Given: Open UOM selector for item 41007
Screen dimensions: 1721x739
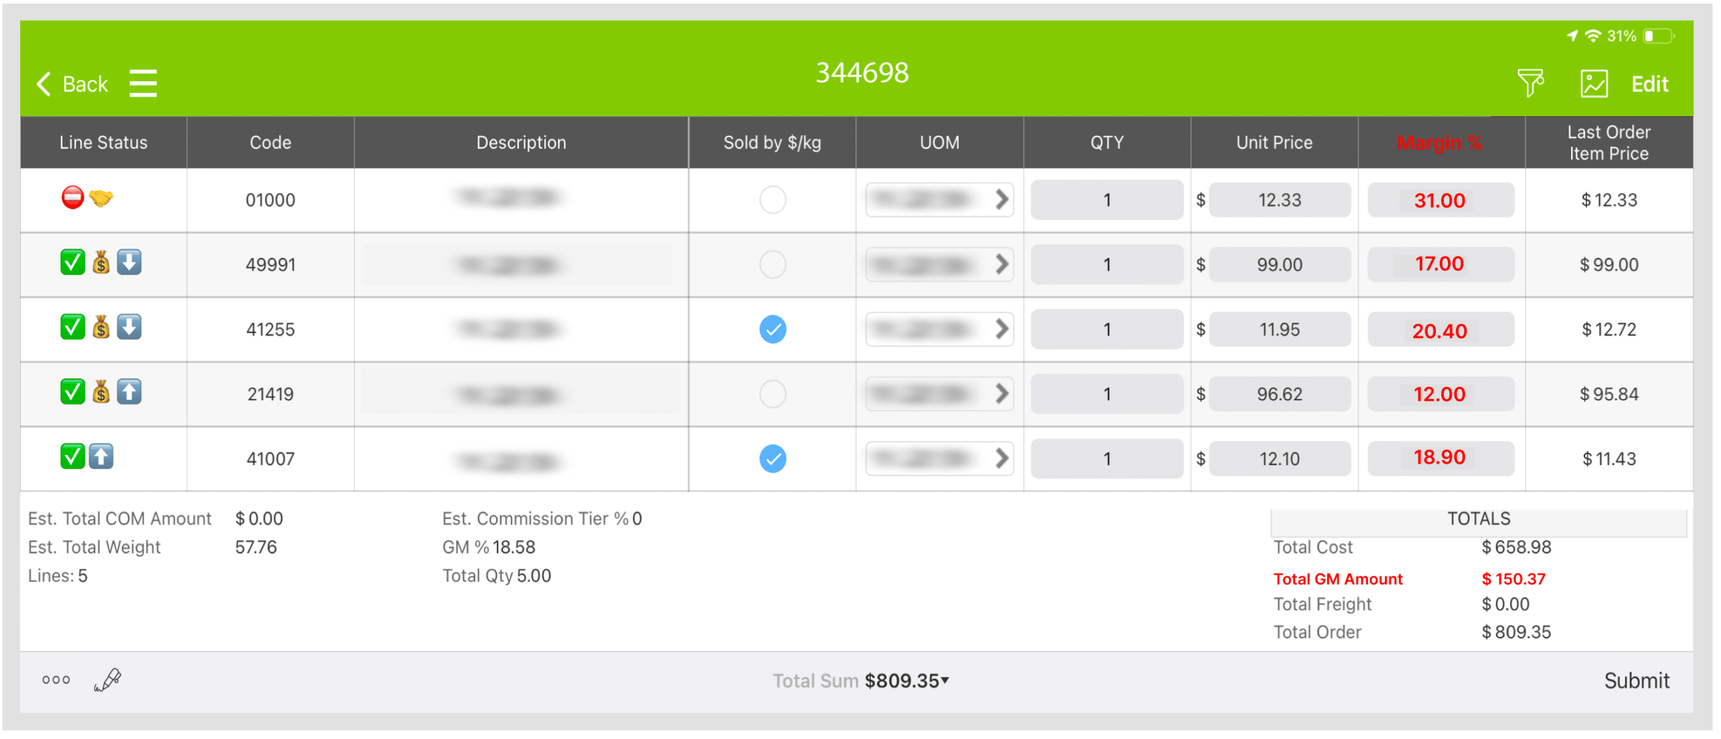Looking at the screenshot, I should point(939,458).
